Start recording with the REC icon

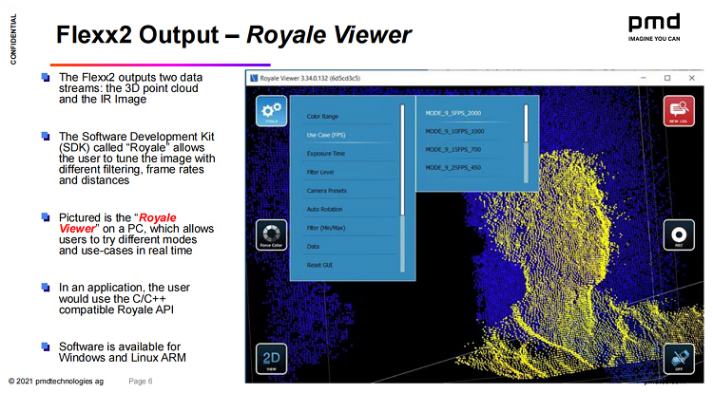680,237
